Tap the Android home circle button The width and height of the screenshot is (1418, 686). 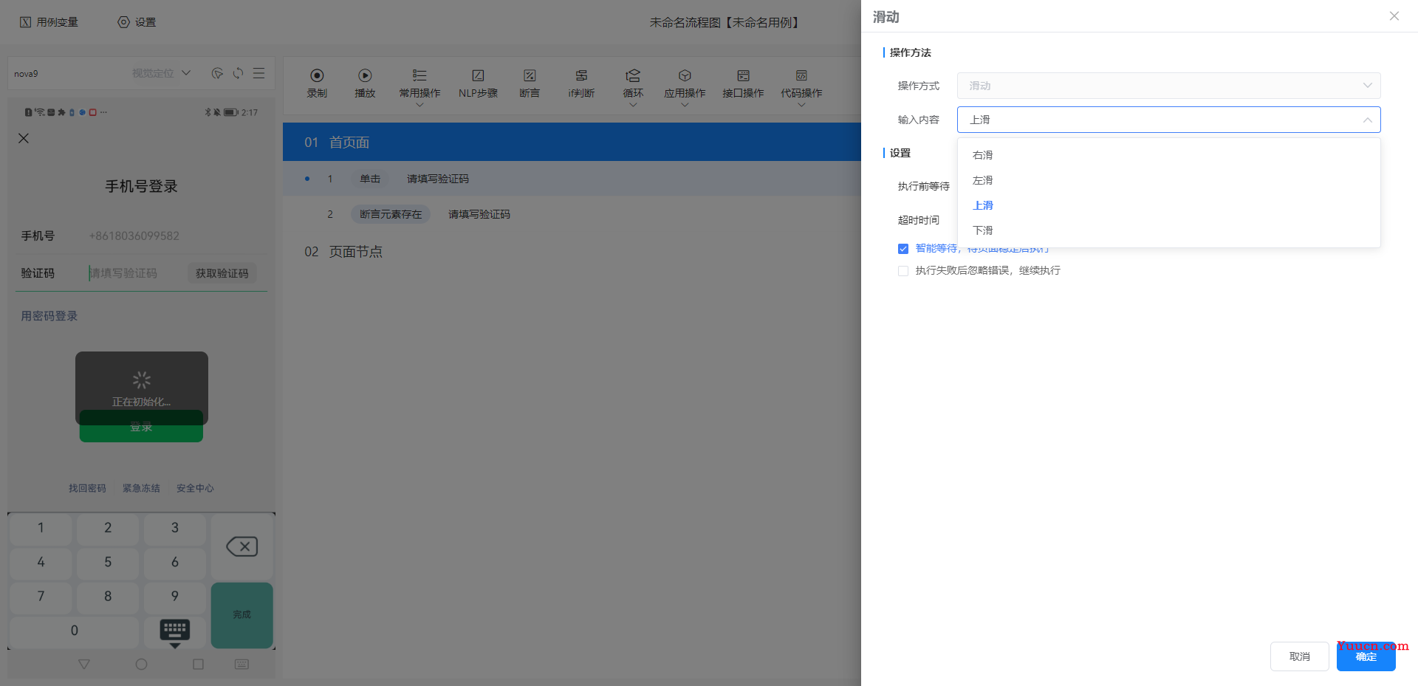141,664
